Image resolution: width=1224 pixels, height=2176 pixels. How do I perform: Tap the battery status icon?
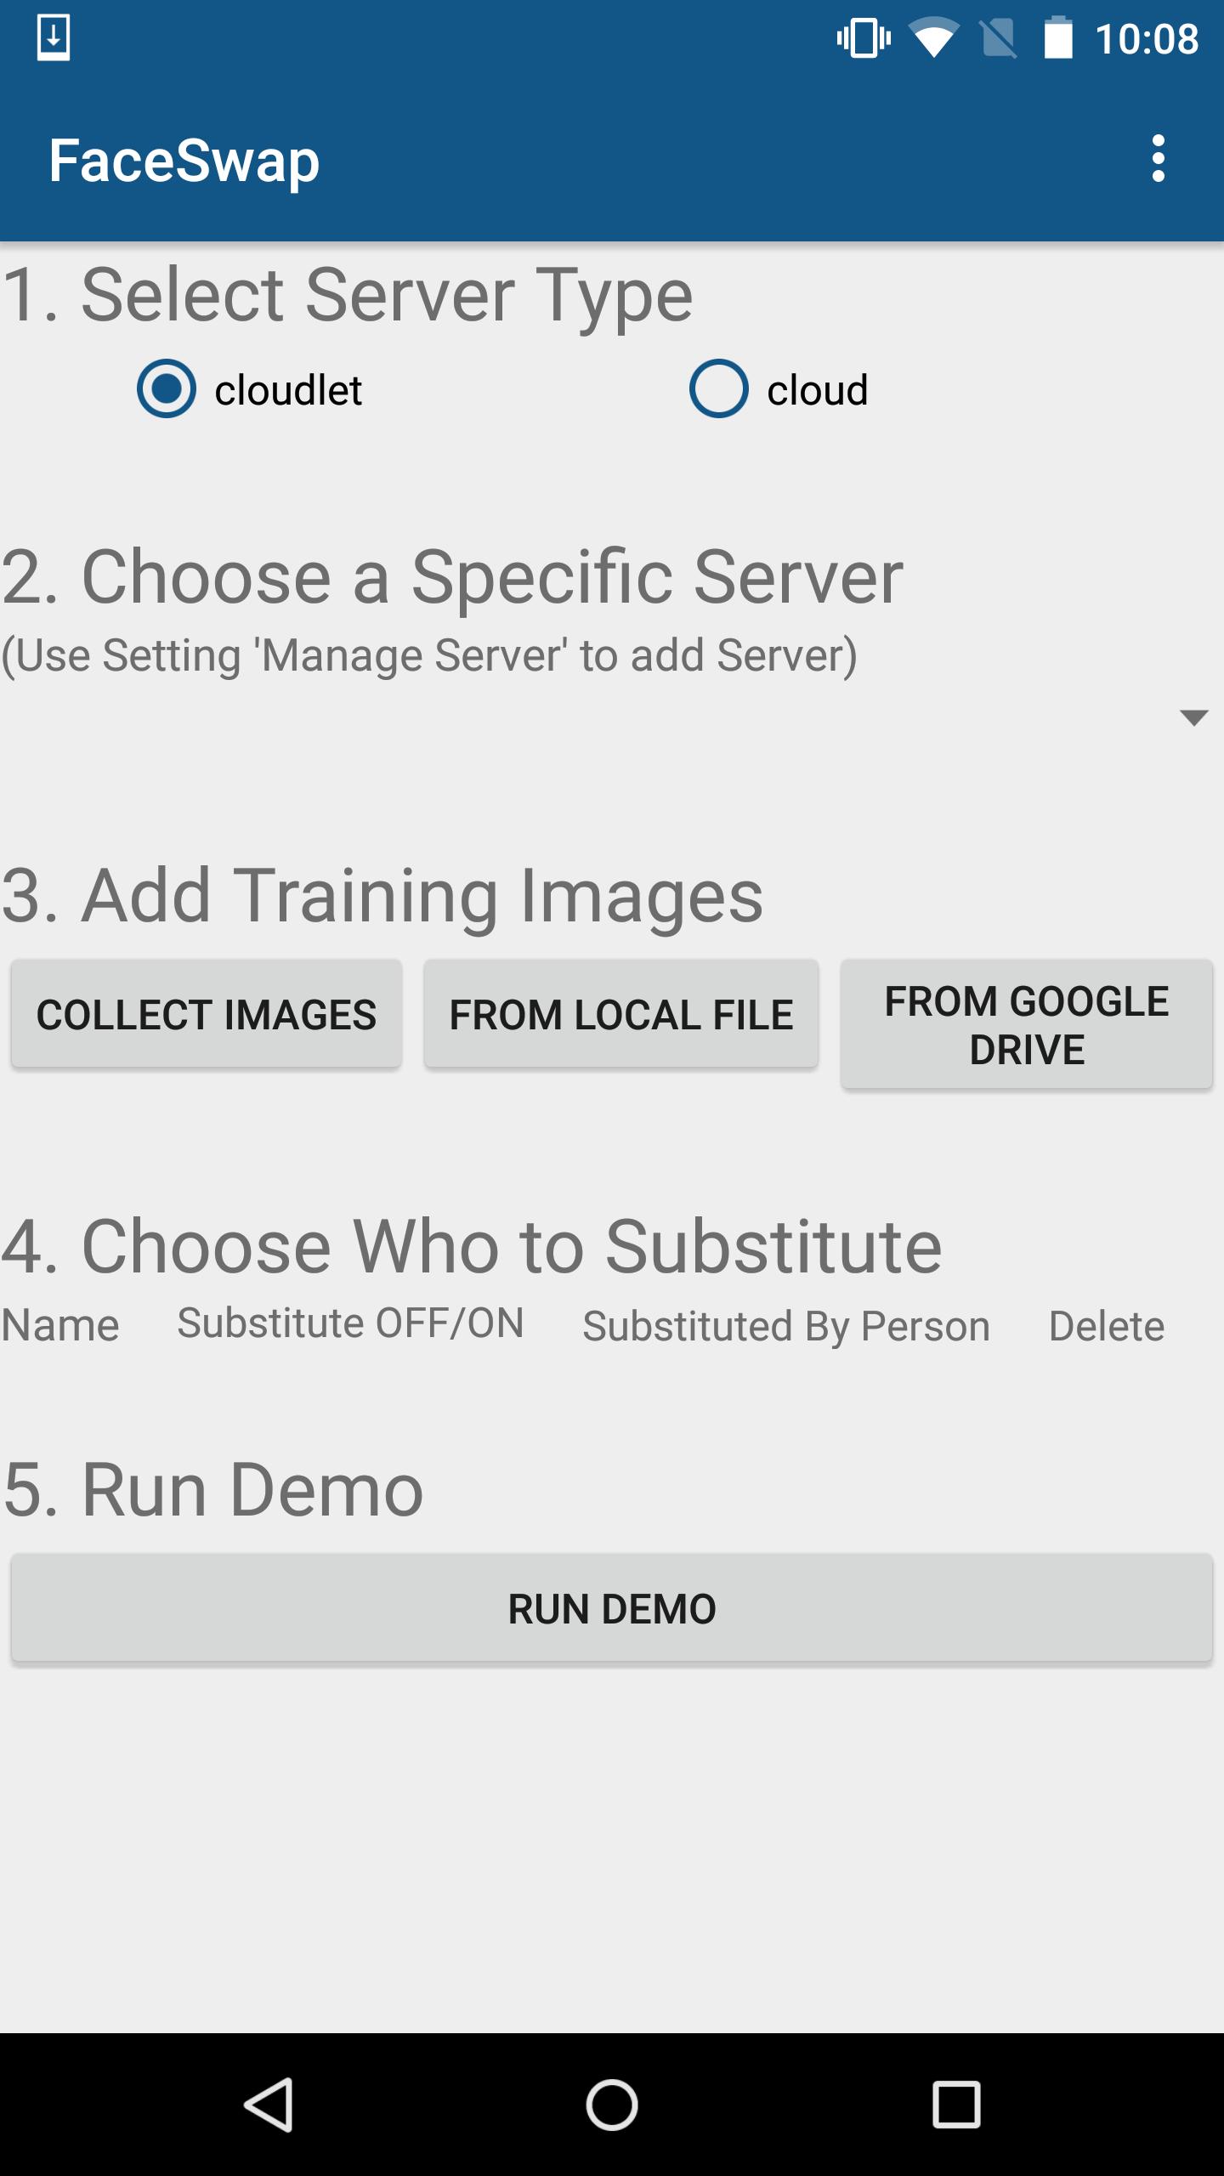tap(1058, 38)
